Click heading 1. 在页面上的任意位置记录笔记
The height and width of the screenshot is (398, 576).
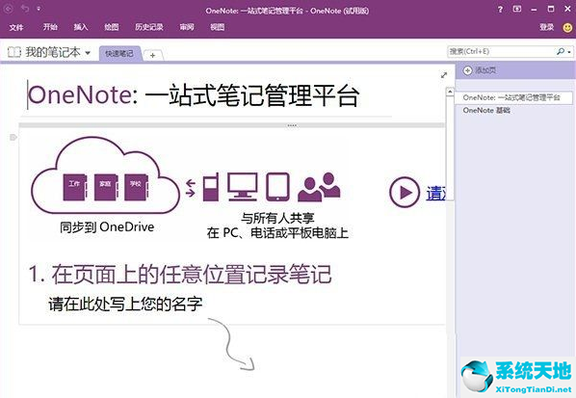coord(180,275)
